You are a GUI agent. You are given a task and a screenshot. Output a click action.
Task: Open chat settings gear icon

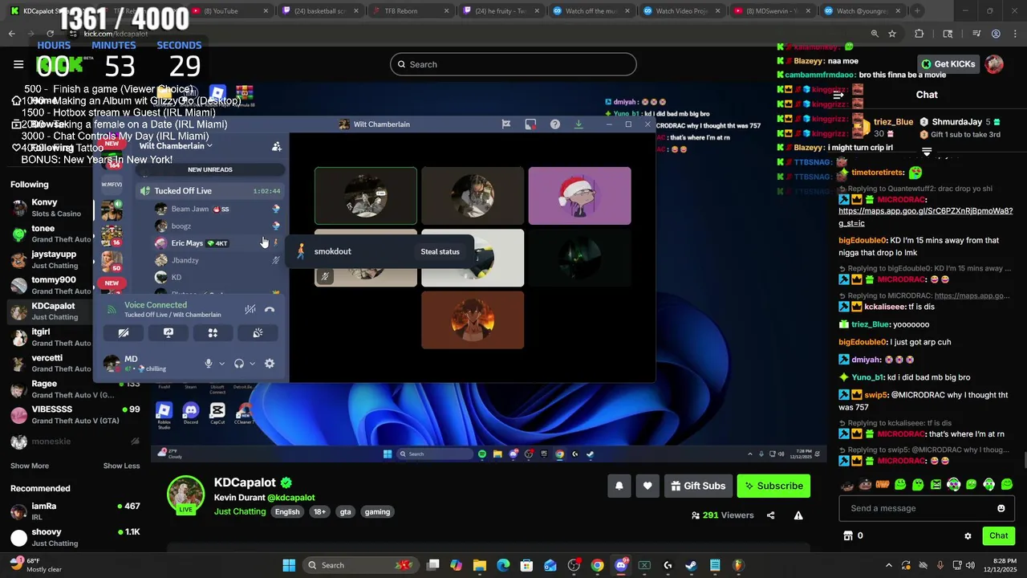[x=968, y=535]
